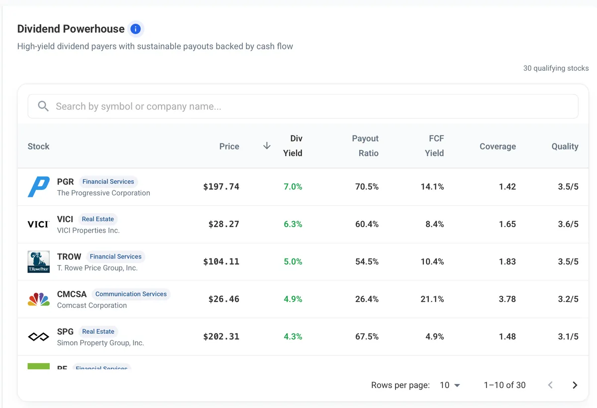
Task: Click the 21.1% FCF yield value
Action: point(432,299)
